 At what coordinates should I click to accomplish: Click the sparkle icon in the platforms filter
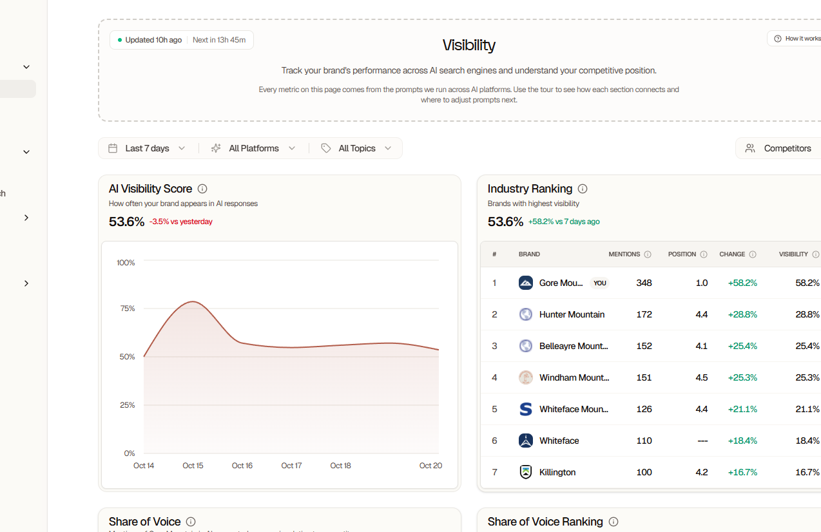[x=215, y=147]
